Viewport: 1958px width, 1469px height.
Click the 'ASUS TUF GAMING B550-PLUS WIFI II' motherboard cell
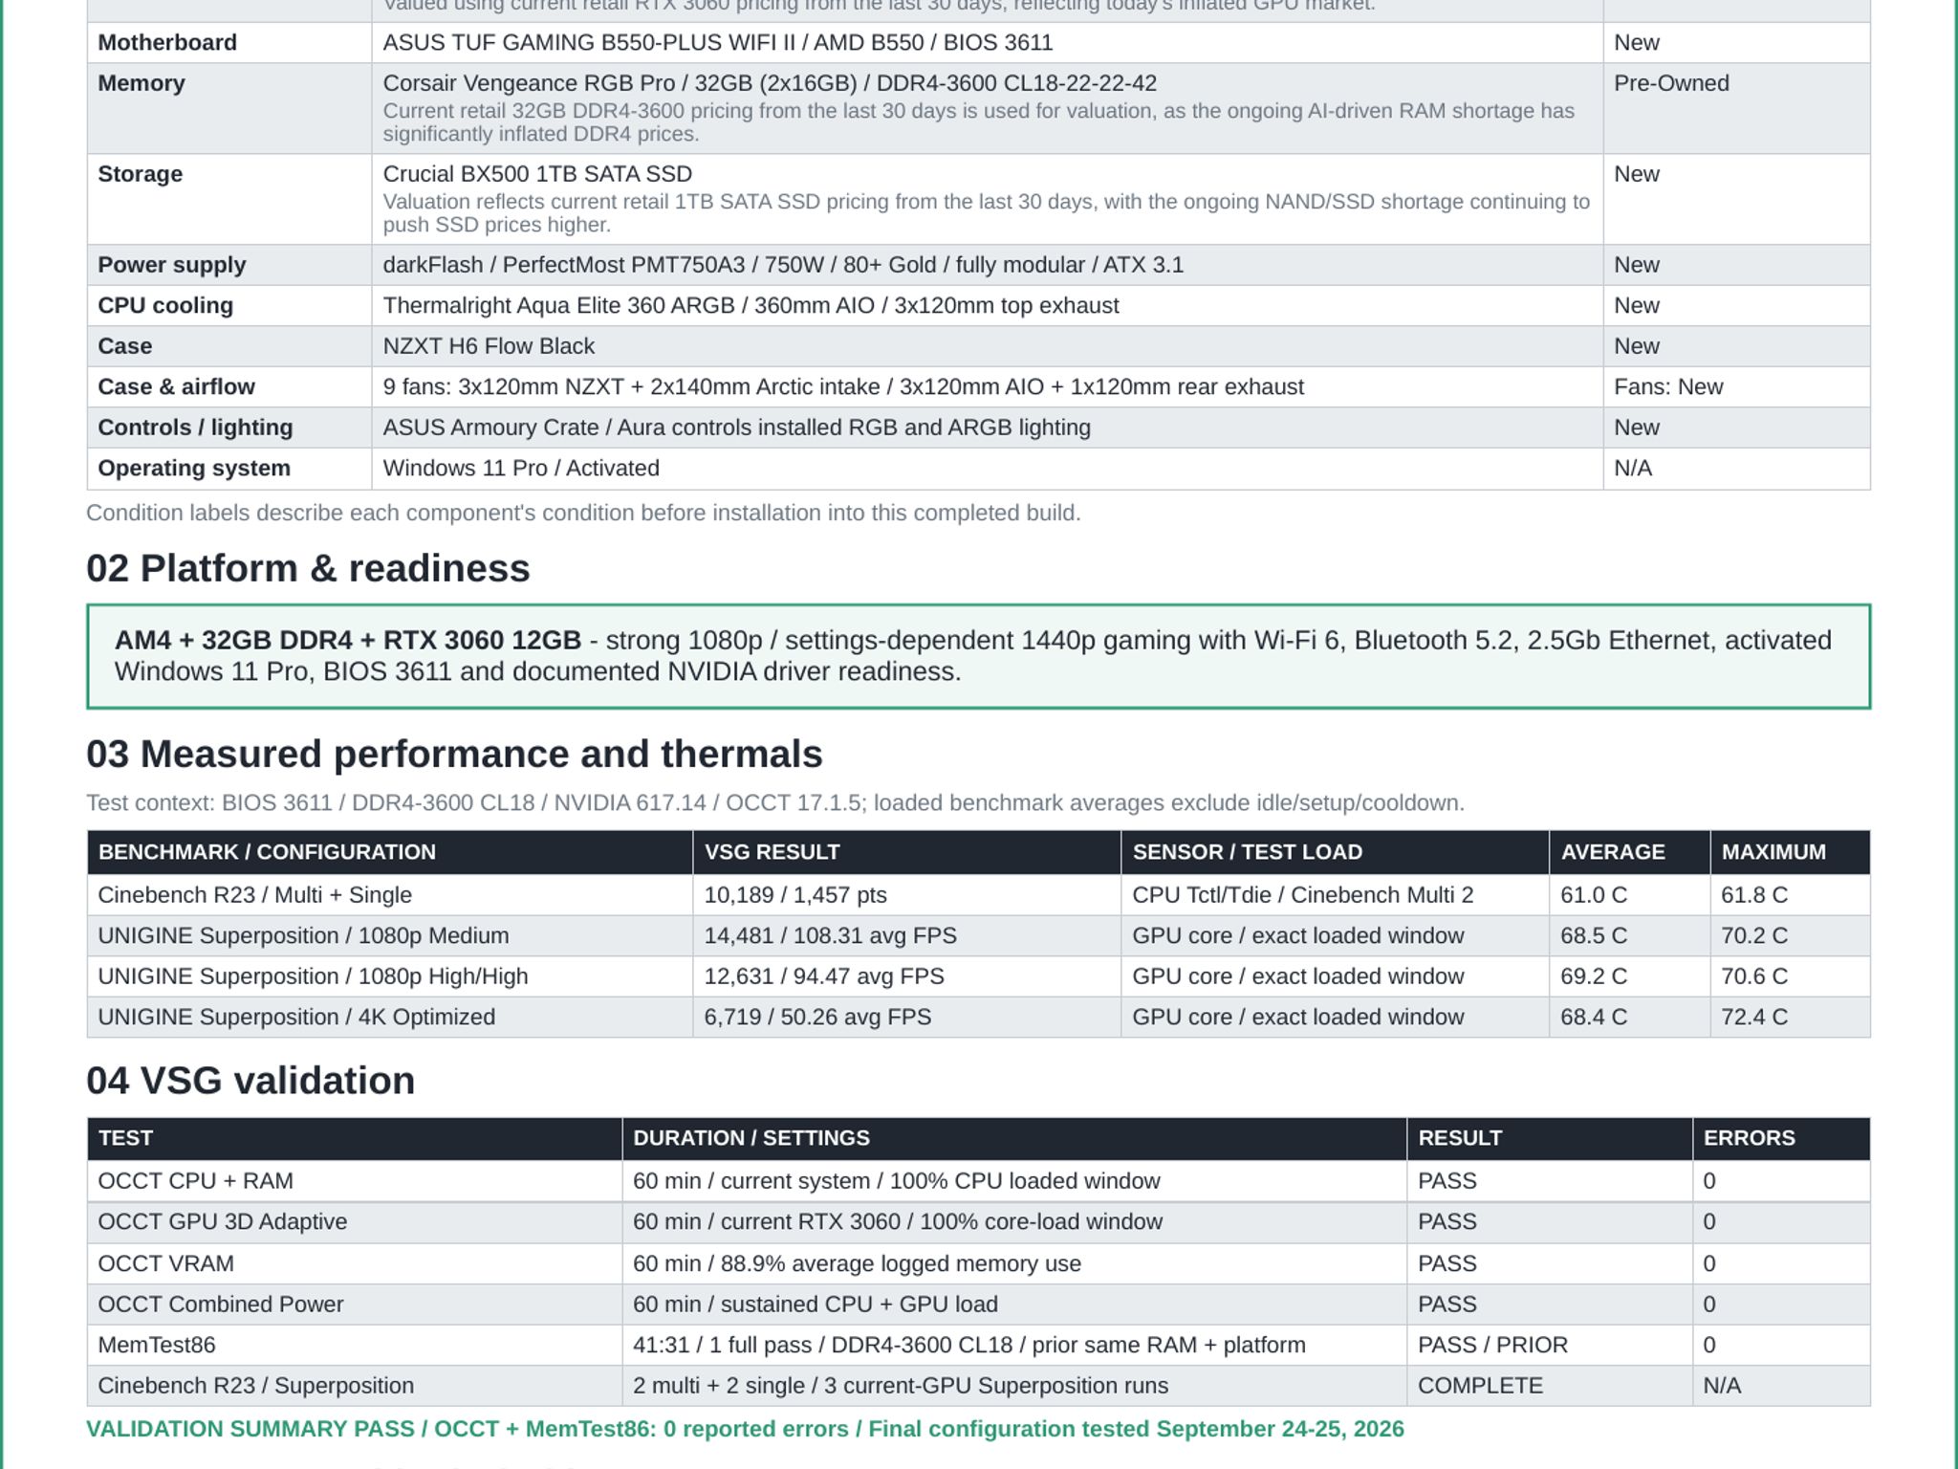(987, 43)
